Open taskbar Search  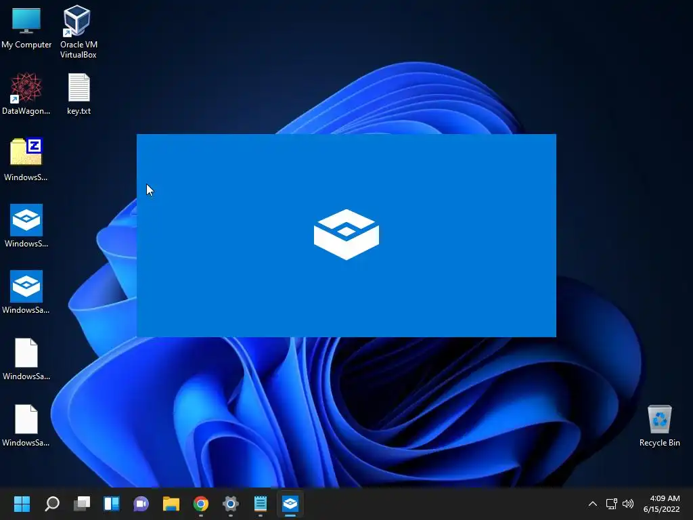point(51,504)
